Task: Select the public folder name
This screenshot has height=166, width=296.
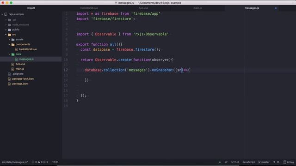Action: [x=16, y=30]
